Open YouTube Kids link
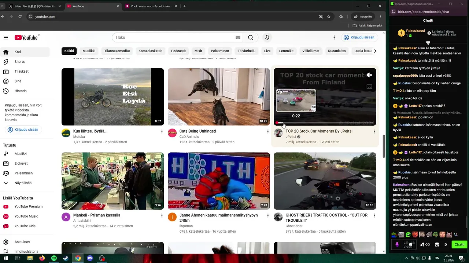 click(x=25, y=226)
